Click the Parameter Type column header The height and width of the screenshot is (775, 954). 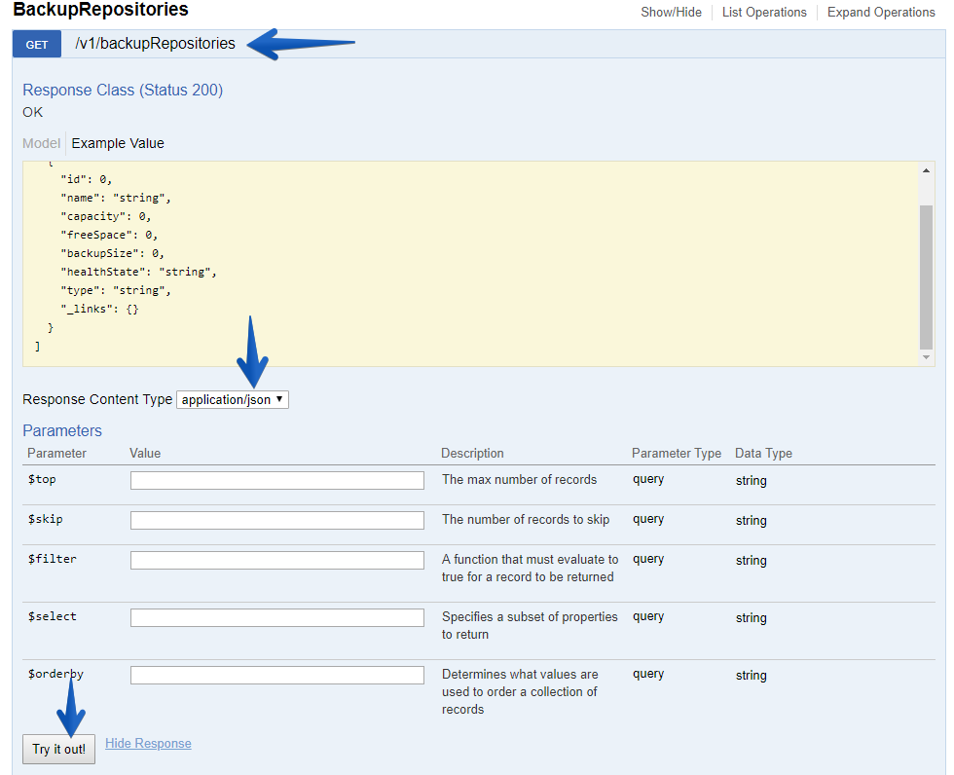677,453
